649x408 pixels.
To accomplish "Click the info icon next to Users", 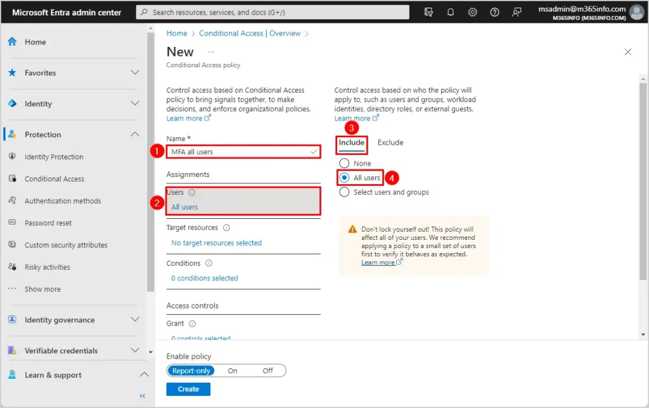I will [x=191, y=193].
